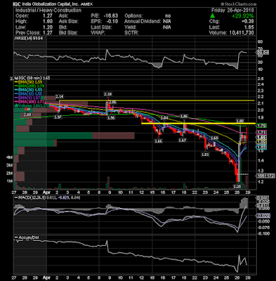Click the Accum/Dist indicator label
The width and height of the screenshot is (276, 281).
point(27,237)
